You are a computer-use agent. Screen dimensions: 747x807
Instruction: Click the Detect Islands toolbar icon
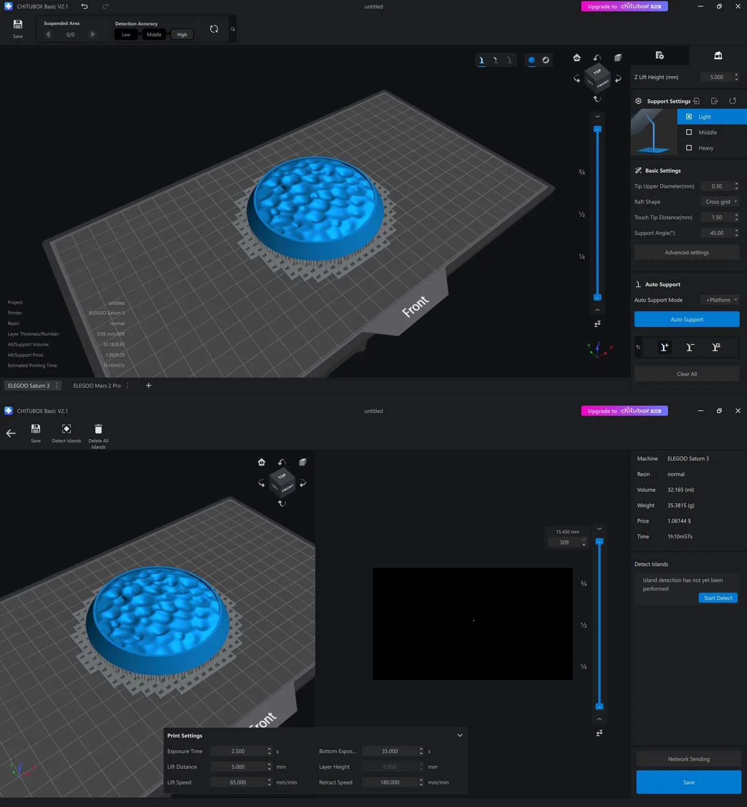tap(67, 429)
